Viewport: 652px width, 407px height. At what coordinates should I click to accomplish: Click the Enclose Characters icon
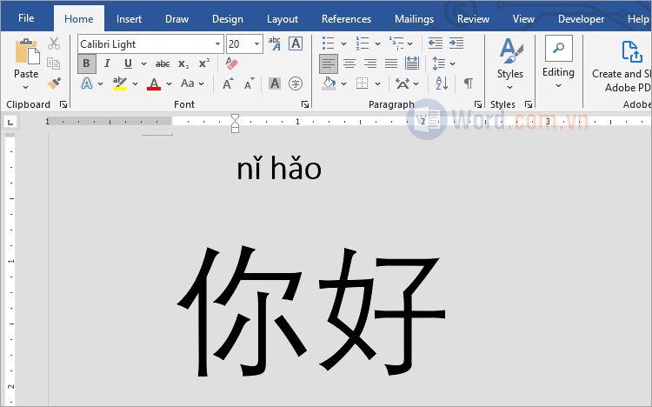[x=296, y=83]
